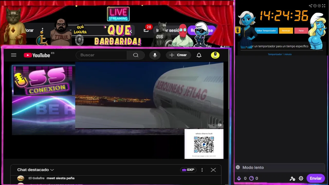Open the YouTube hamburger guide menu
The image size is (329, 185).
click(x=14, y=55)
